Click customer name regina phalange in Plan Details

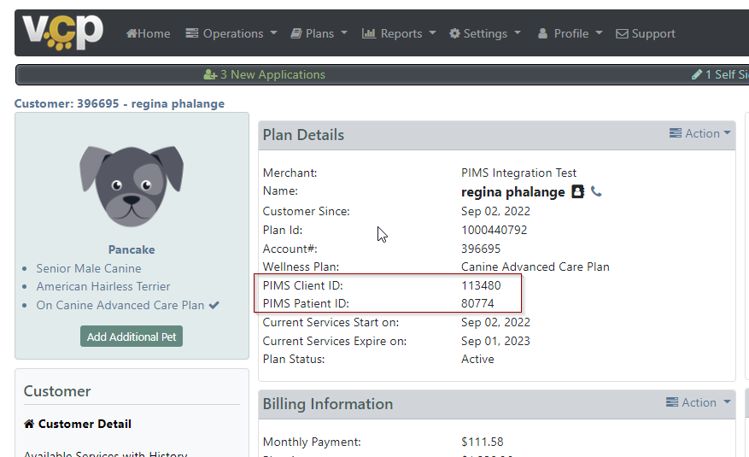pos(513,192)
